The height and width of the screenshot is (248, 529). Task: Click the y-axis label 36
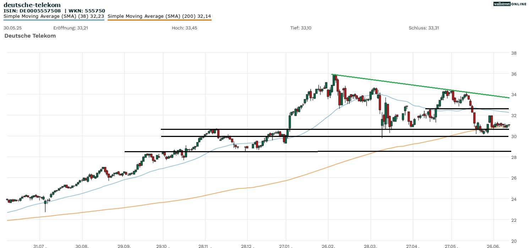(x=513, y=74)
